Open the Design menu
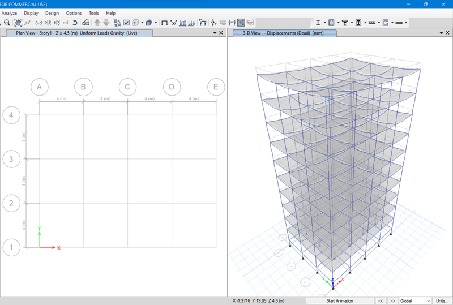The width and height of the screenshot is (453, 305). click(x=52, y=13)
